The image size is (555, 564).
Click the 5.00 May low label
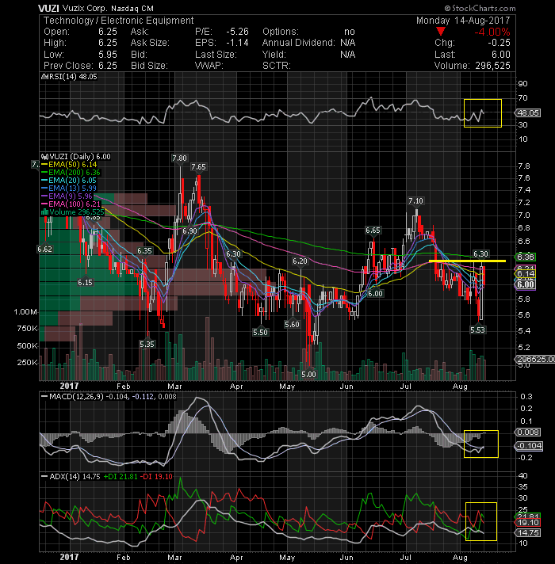308,375
